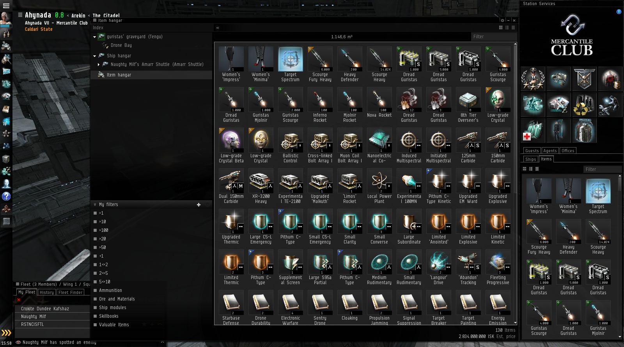624x347 pixels.
Task: Open the industry robot arm service icon
Action: coord(533,105)
